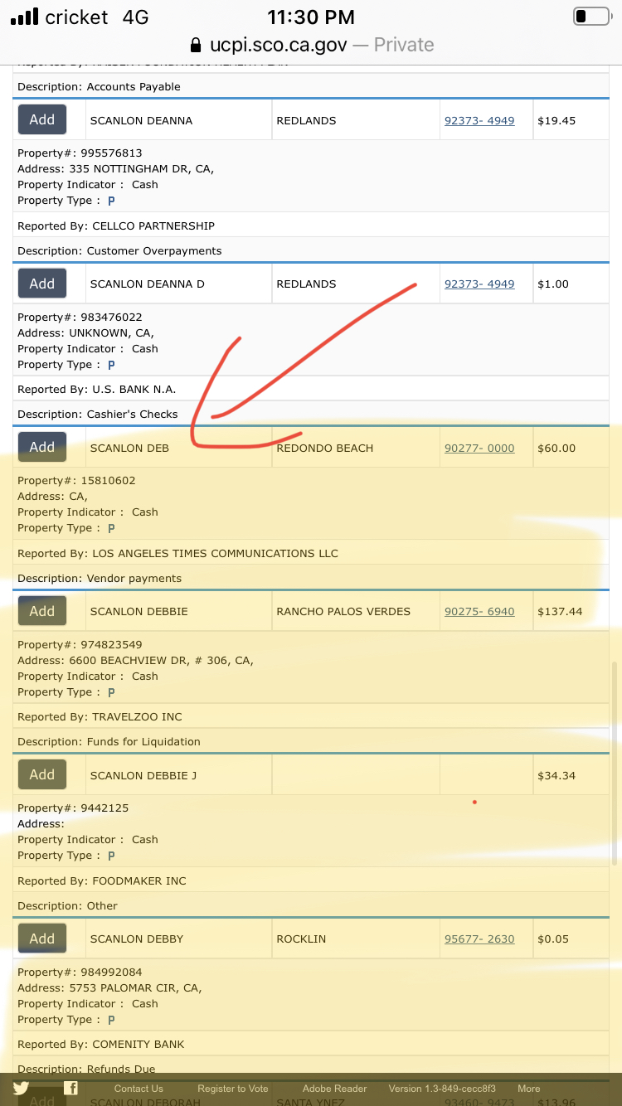
Task: Select Description: Accounts Payable
Action: 99,86
